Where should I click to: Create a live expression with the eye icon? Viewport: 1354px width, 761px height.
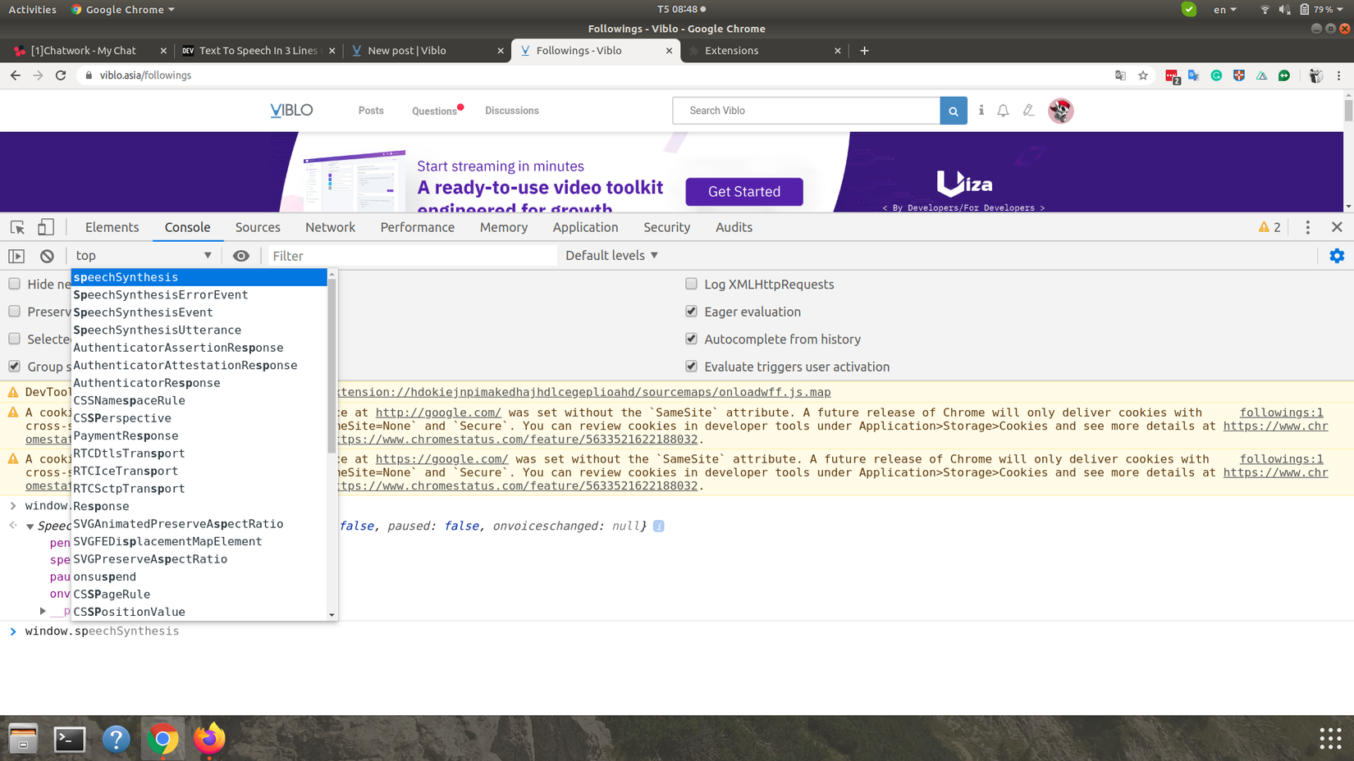(240, 256)
